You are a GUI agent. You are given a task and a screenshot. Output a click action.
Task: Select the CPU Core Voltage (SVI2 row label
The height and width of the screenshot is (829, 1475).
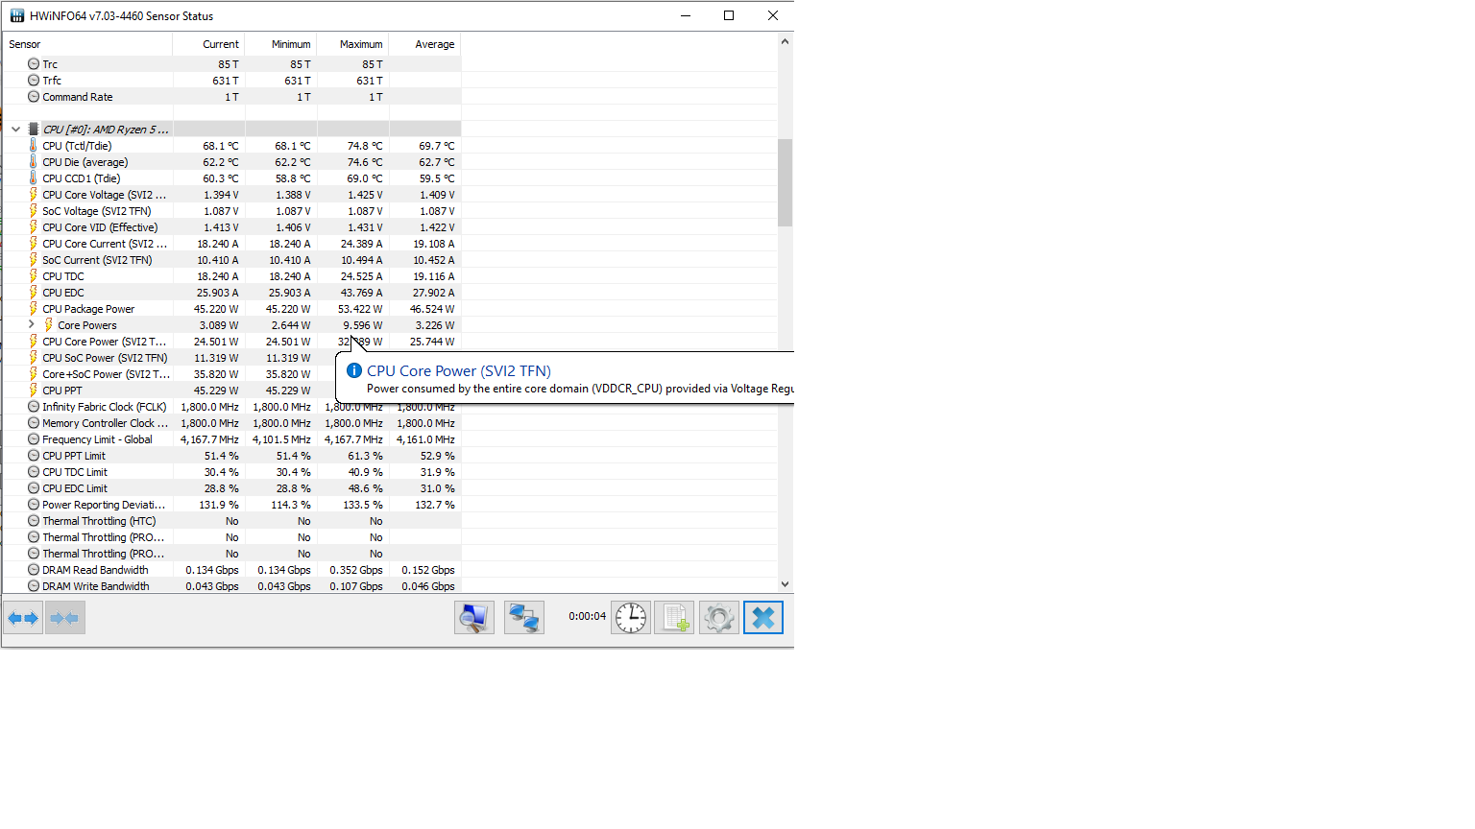pos(105,195)
